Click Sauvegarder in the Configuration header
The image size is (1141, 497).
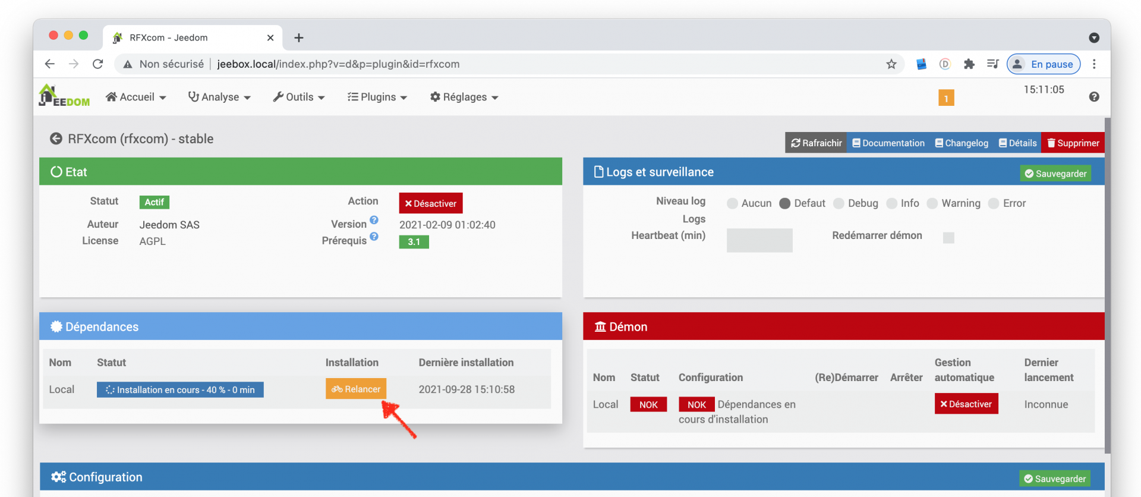[1055, 479]
